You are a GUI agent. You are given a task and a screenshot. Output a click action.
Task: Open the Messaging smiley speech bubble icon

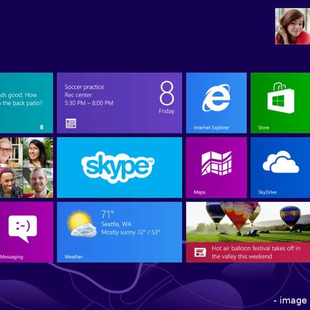click(x=22, y=229)
